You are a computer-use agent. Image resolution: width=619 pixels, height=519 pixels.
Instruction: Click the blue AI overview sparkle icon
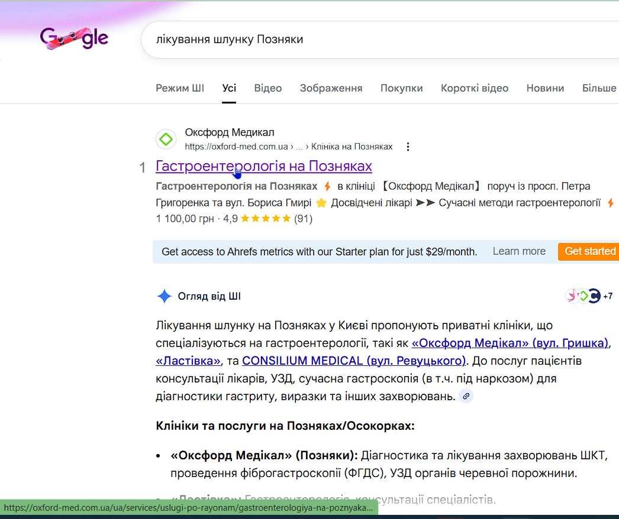[x=165, y=296]
